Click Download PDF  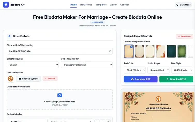141,79
